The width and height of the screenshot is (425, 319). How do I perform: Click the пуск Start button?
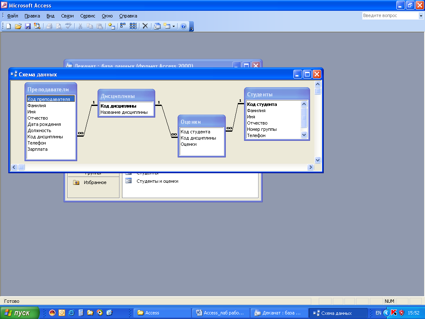20,313
